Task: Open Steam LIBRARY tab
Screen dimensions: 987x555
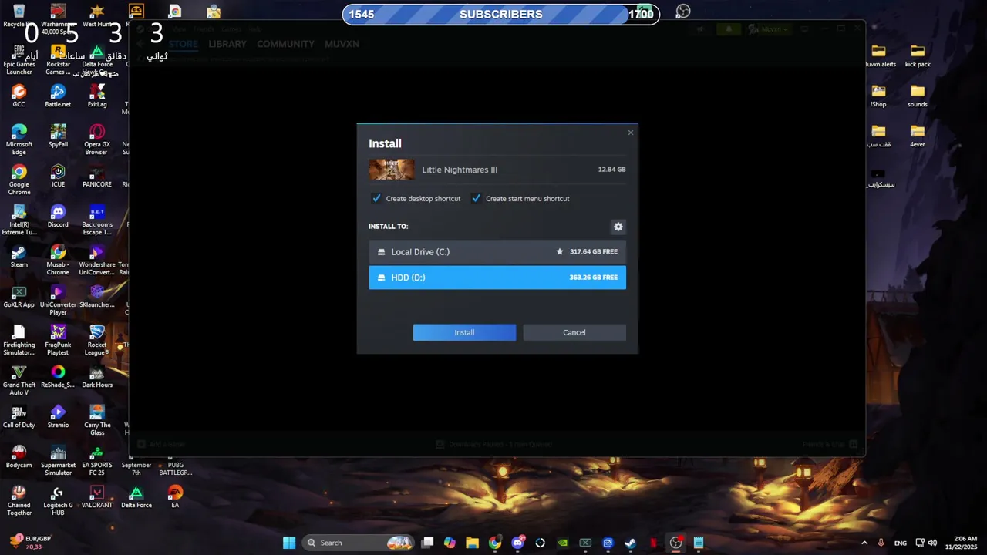Action: point(227,44)
